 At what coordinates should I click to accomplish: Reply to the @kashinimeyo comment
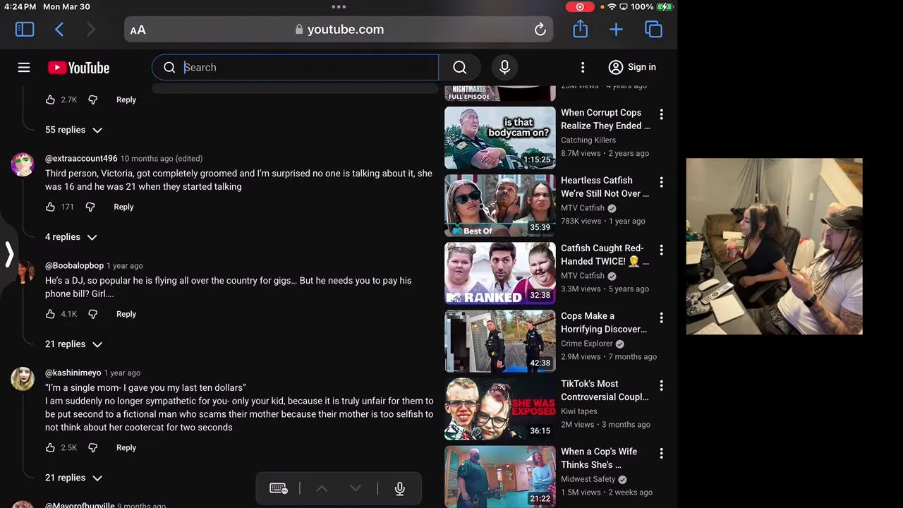click(x=126, y=447)
